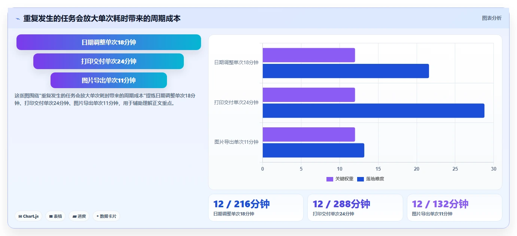The image size is (517, 236).
Task: Click caption 日期调整单次18分钟 under 12 / 216分钟
Action: pos(234,214)
